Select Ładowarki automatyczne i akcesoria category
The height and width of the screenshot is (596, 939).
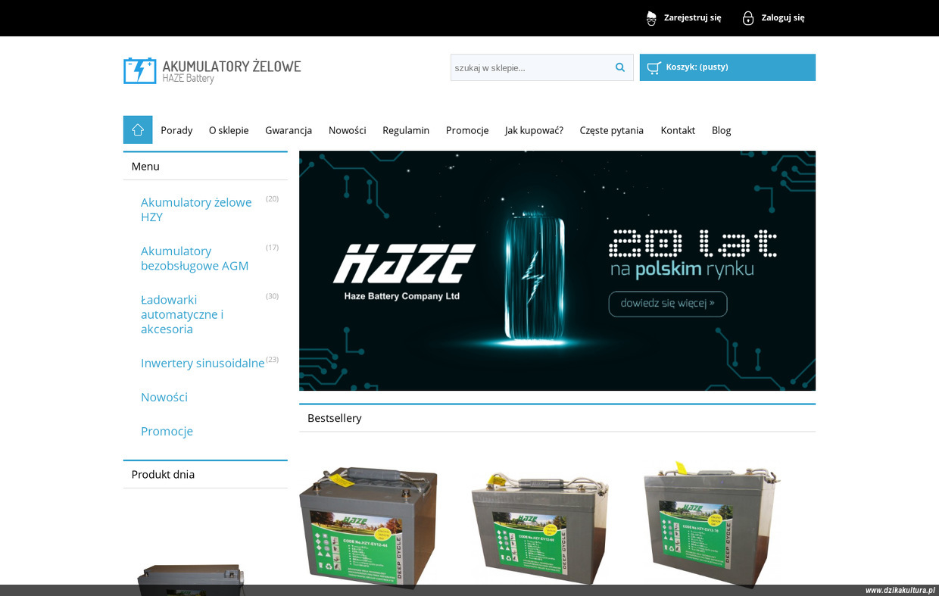[182, 314]
